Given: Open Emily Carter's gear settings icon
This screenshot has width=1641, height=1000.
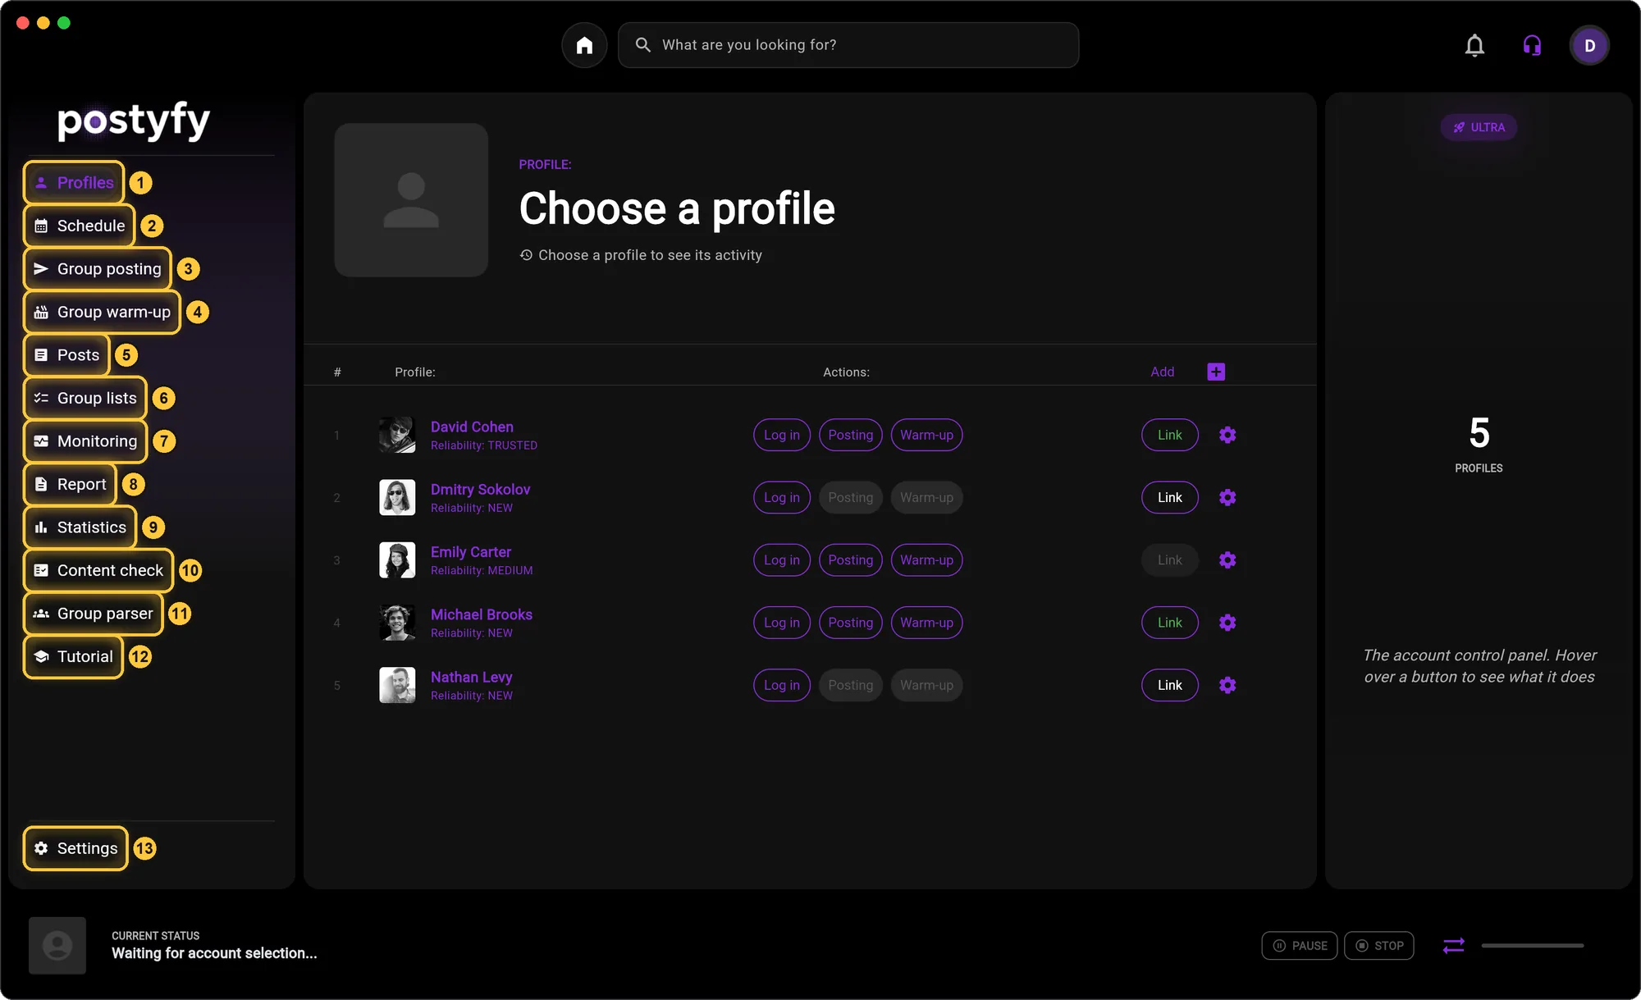Looking at the screenshot, I should click(1227, 560).
